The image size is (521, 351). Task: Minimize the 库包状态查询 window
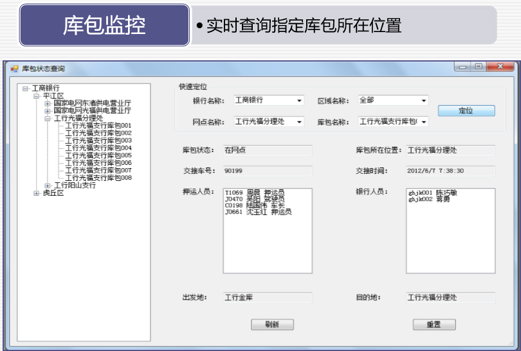click(462, 67)
